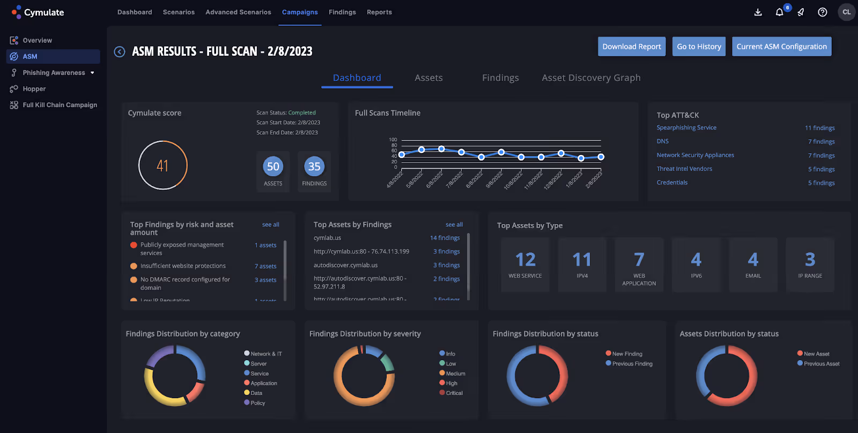This screenshot has width=858, height=433.
Task: Click the Go to History button
Action: coord(699,47)
